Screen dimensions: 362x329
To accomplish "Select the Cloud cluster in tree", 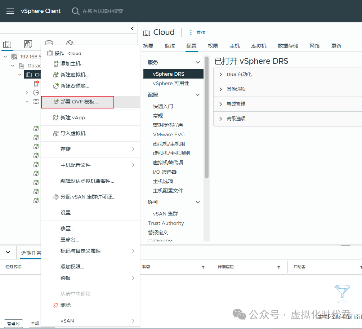I will (x=32, y=75).
